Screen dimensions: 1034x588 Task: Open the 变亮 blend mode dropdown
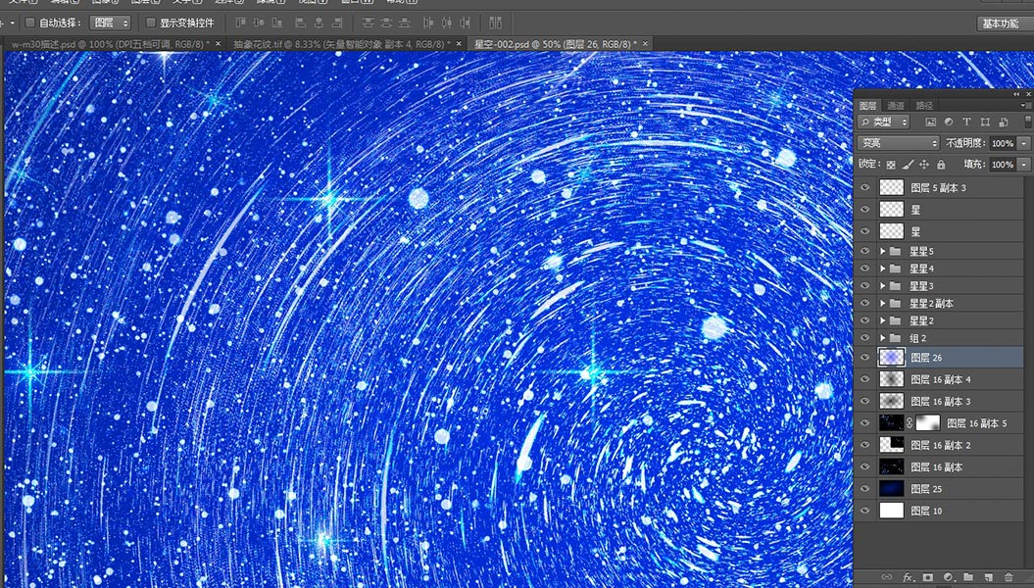tap(898, 143)
